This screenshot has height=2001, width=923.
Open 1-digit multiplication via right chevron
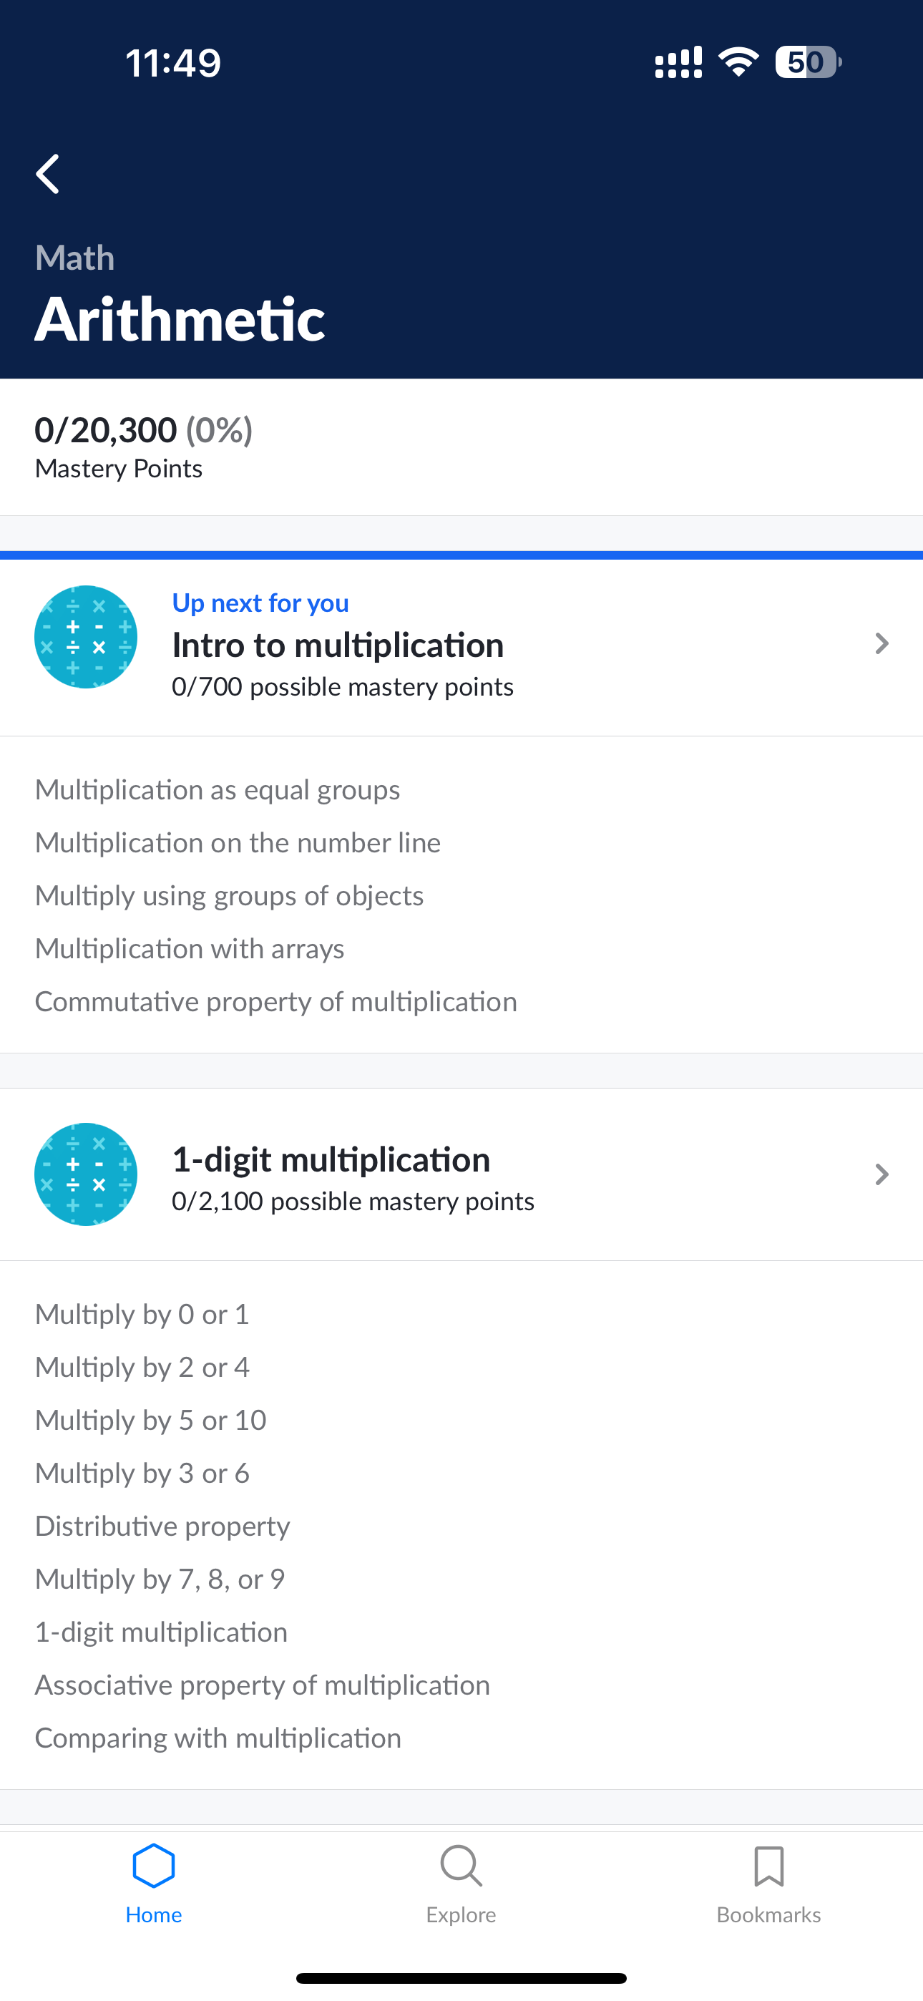[881, 1174]
